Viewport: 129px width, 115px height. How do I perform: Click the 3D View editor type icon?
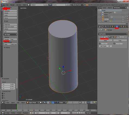click(4, 103)
